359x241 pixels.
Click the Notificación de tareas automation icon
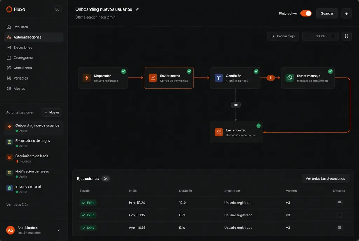[9, 173]
